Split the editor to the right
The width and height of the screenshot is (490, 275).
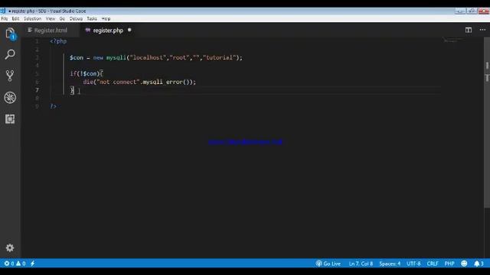pyautogui.click(x=468, y=30)
